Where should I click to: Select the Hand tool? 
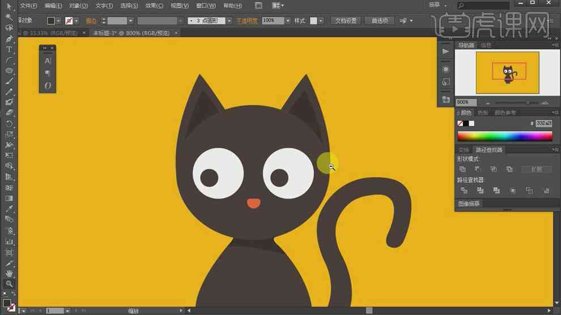9,274
